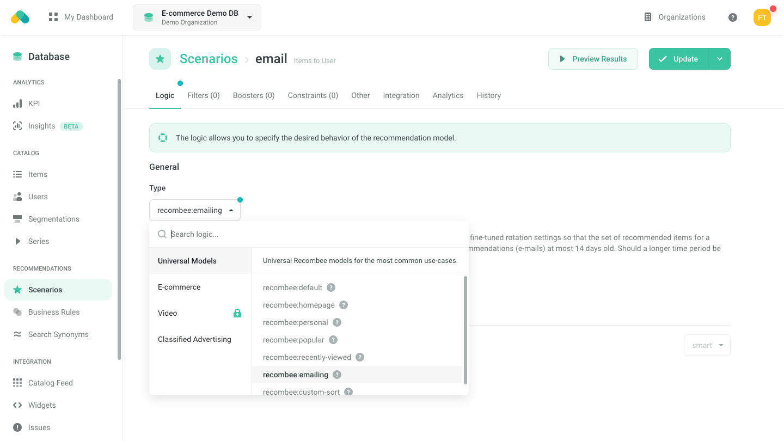Switch to the Filters (0) tab
784x441 pixels.
pyautogui.click(x=204, y=95)
